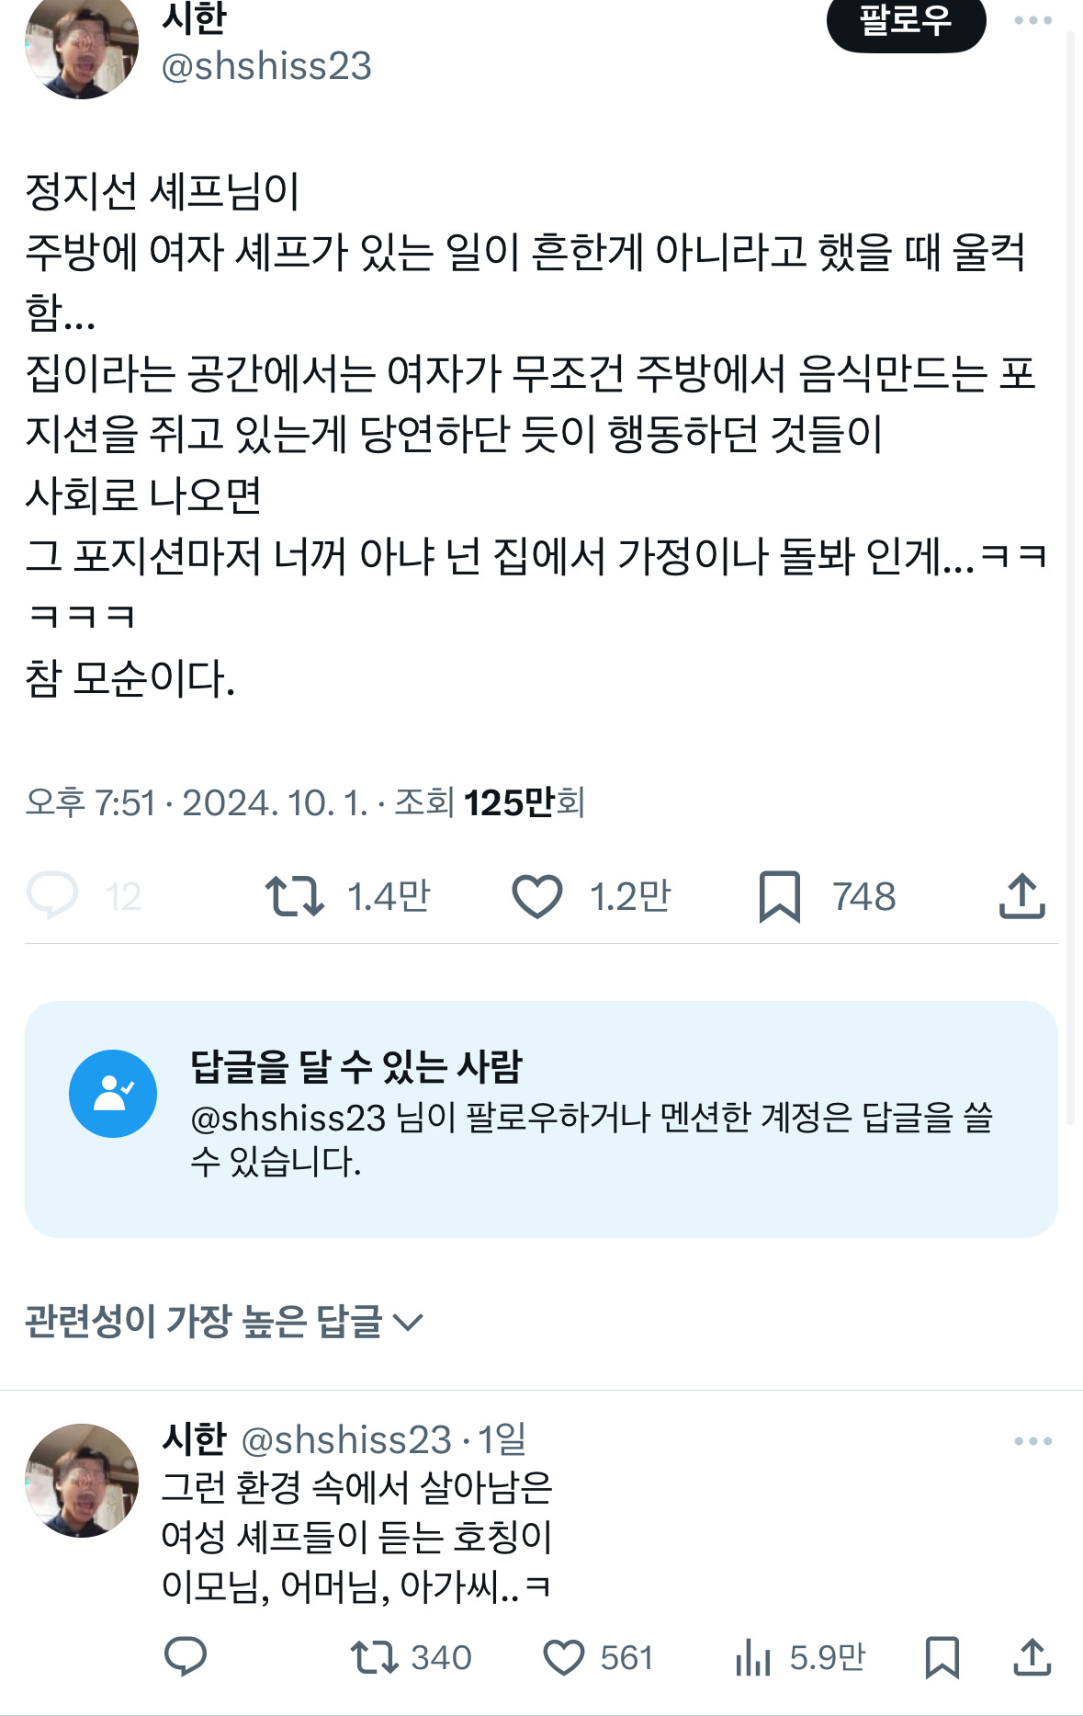Bookmark the reply tweet
Viewport: 1083px width, 1716px height.
click(942, 1657)
